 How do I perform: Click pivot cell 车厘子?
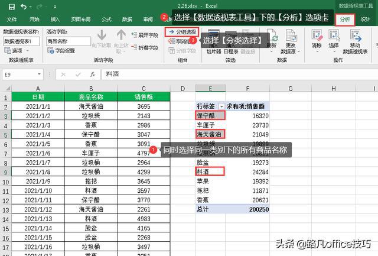[x=210, y=125]
